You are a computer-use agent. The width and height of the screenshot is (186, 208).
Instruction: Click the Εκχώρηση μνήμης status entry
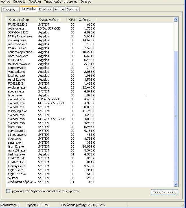pos(83,205)
